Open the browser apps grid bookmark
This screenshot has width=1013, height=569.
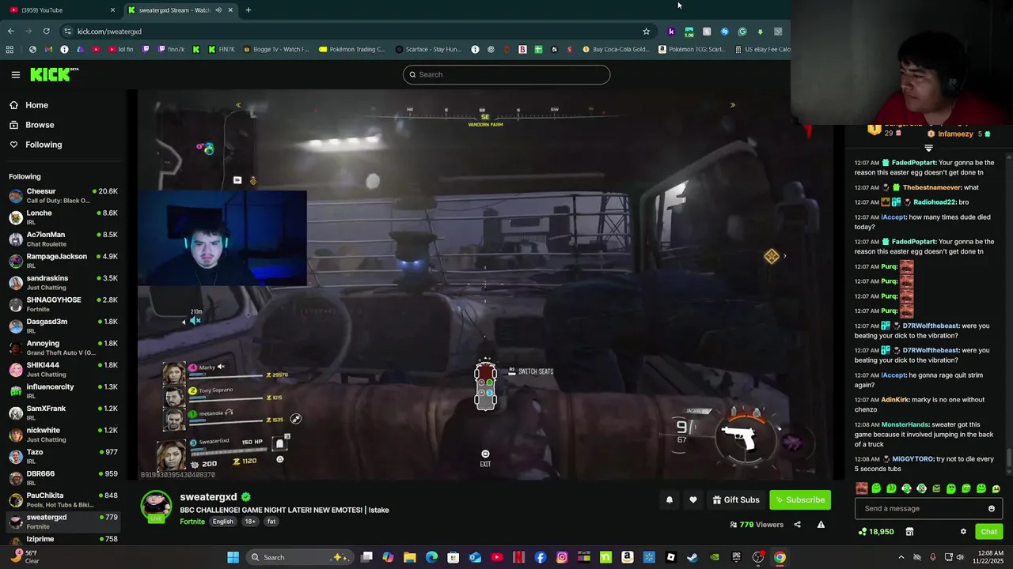tap(9, 49)
